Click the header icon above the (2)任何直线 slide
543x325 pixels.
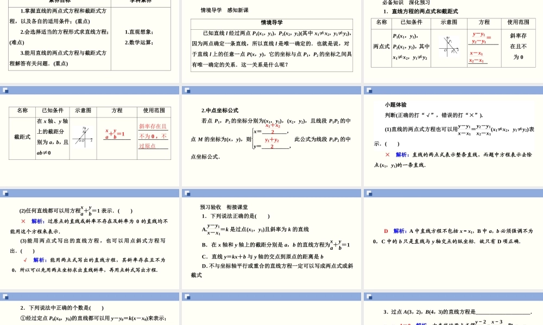[x=5, y=193]
